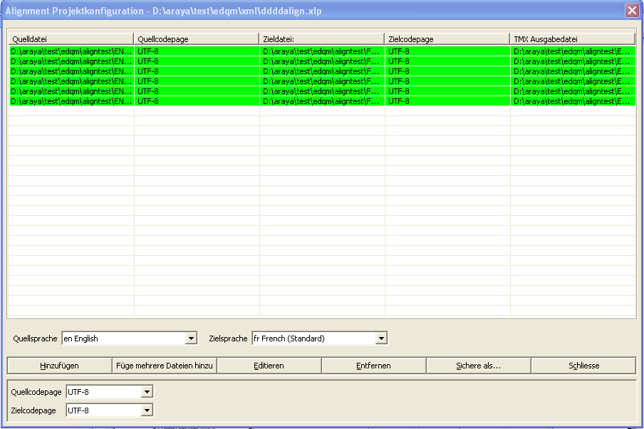Click third row's TMX Ausgabedatei cell
The width and height of the screenshot is (644, 429).
[572, 71]
